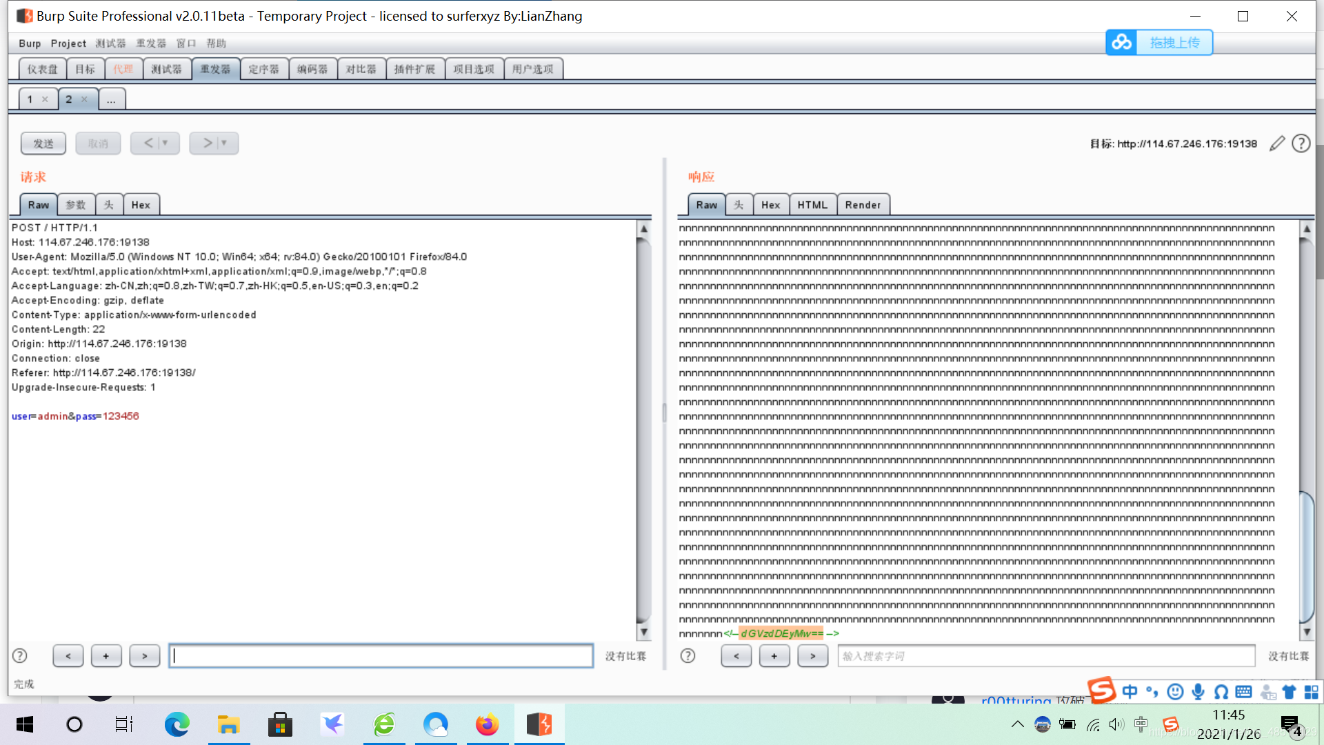The width and height of the screenshot is (1324, 745).
Task: Switch request view to Hex tab
Action: pyautogui.click(x=141, y=205)
